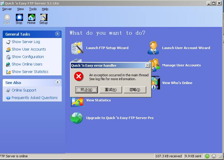Click the Launch FTP Setup Wizard icon
This screenshot has width=224, height=160.
tap(77, 48)
